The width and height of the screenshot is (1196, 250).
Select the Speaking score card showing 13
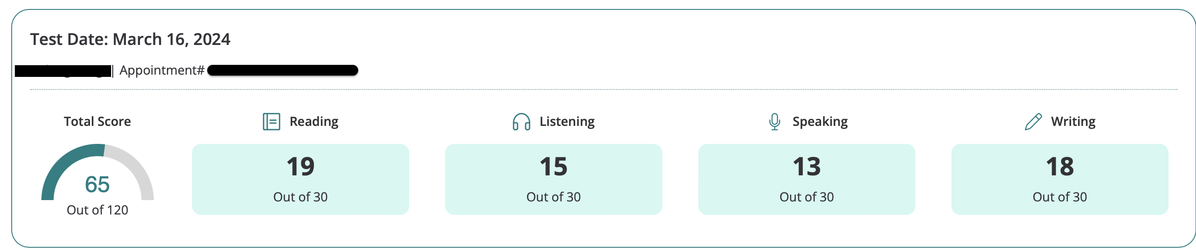point(807,179)
